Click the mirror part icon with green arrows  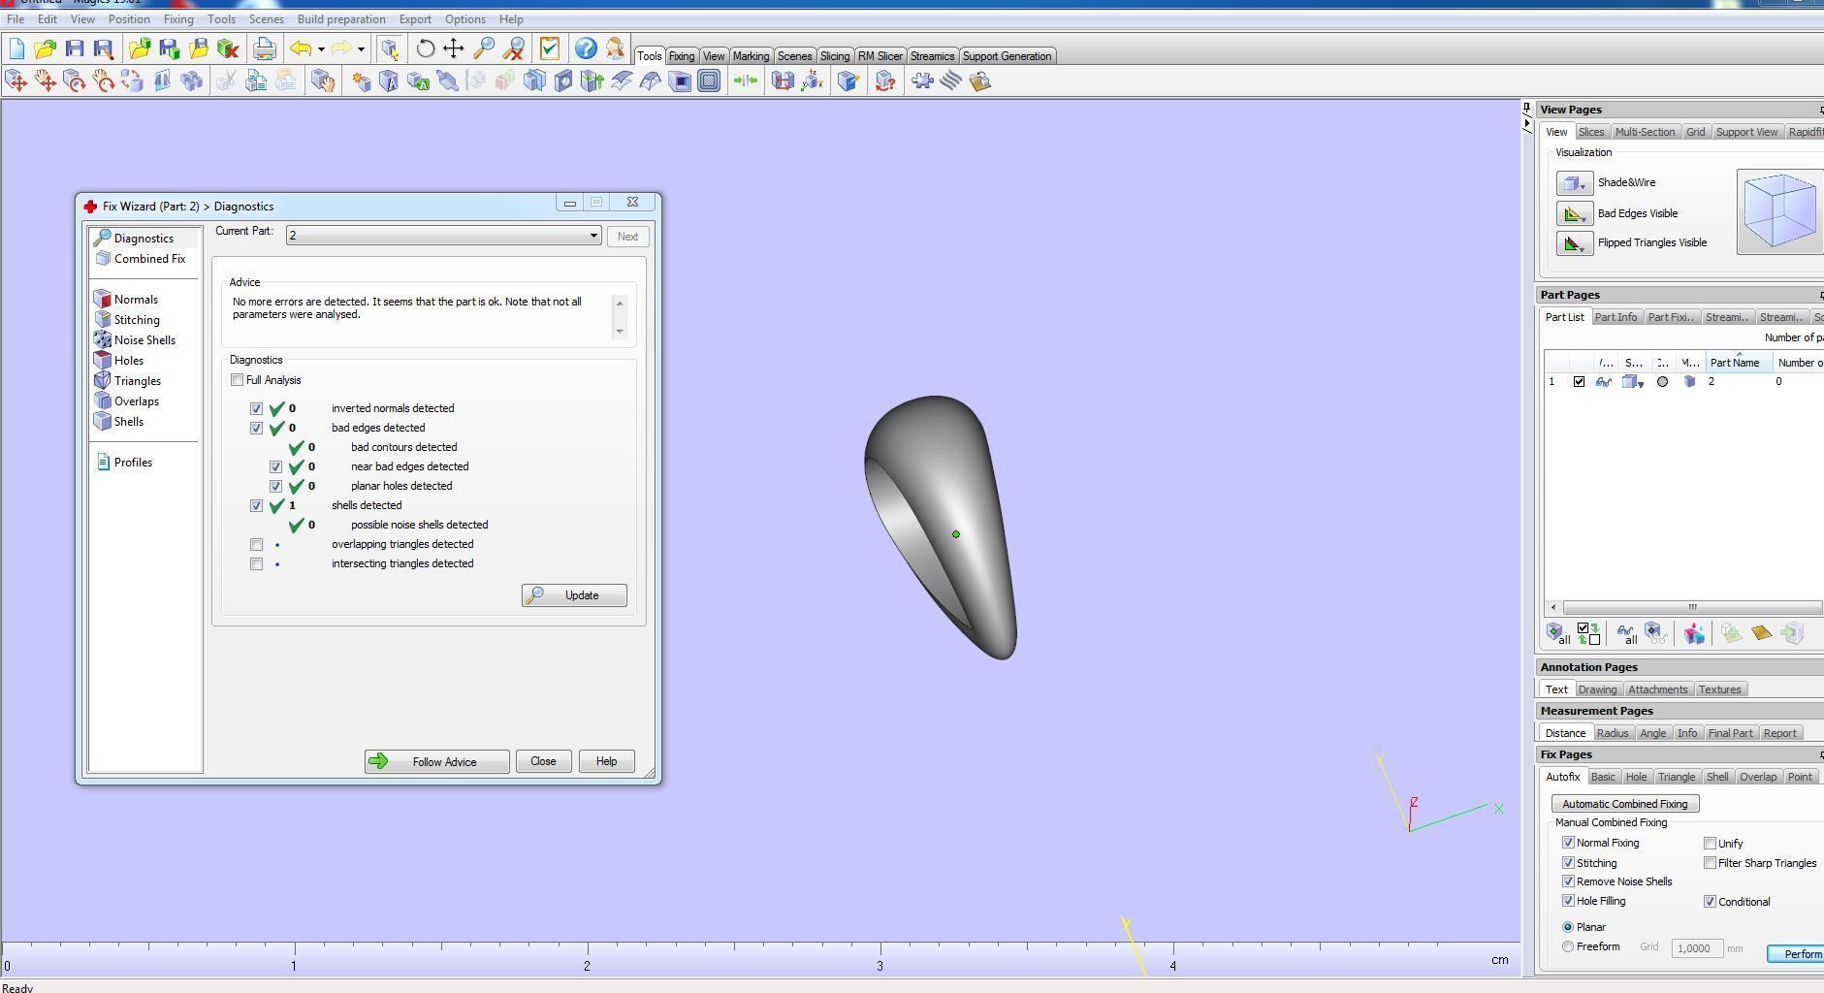click(x=745, y=81)
